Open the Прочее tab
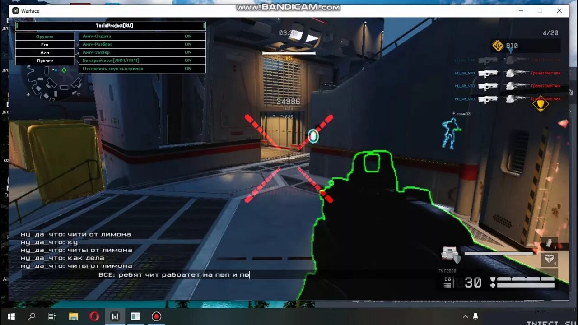 [x=45, y=61]
